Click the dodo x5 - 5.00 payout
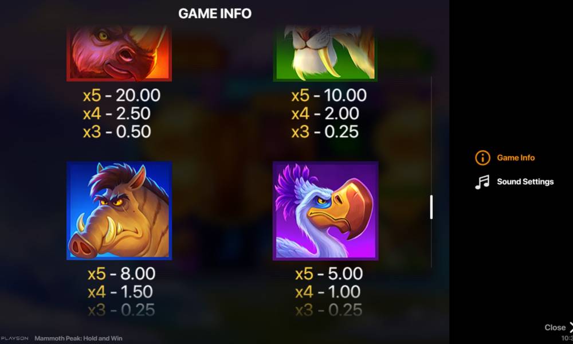The height and width of the screenshot is (344, 573). pos(329,273)
